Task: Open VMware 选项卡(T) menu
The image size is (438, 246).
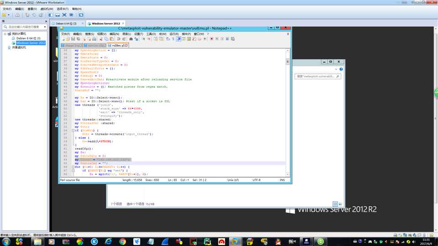Action: pos(63,9)
